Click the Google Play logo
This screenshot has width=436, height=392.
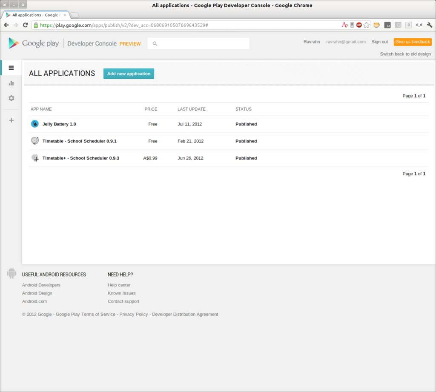(33, 43)
